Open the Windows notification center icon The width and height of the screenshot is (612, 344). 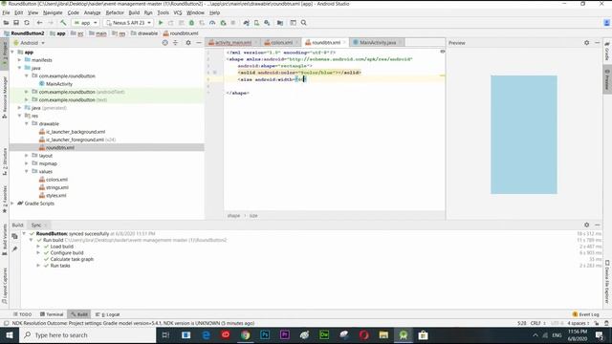coord(600,335)
